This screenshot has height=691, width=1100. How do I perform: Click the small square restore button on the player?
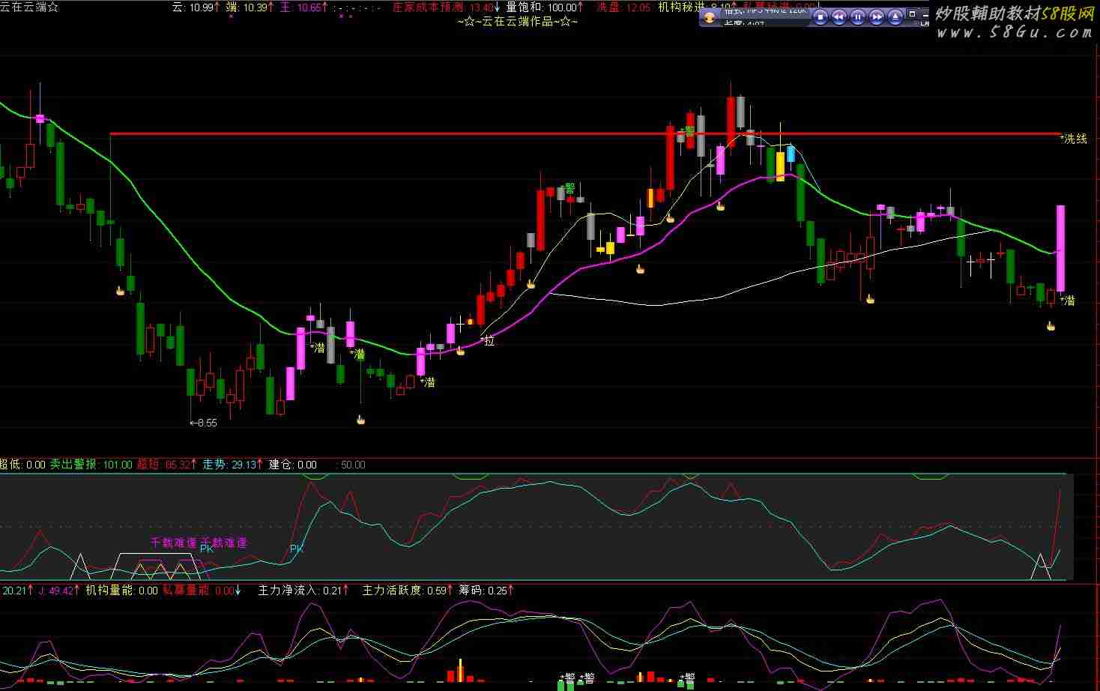[x=912, y=13]
